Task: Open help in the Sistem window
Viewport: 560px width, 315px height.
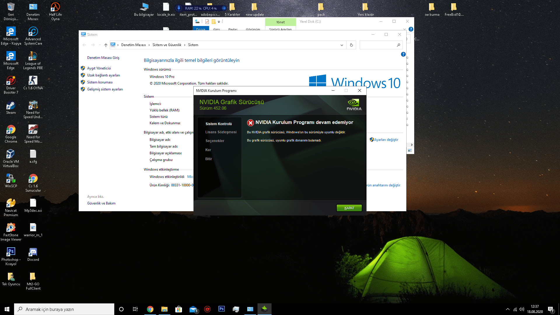Action: (403, 54)
